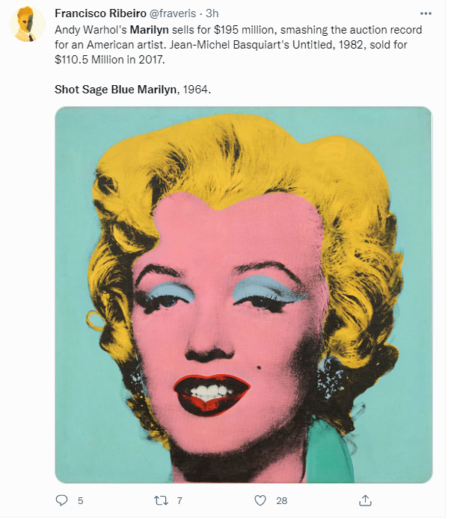Click the retweet count 7

tap(180, 501)
